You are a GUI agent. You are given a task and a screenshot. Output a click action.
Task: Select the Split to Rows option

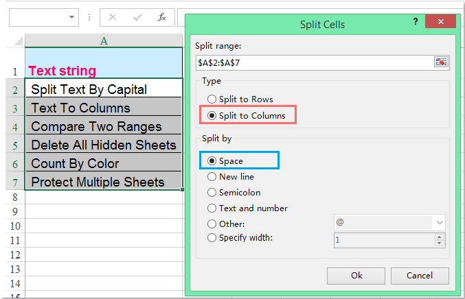click(x=212, y=99)
